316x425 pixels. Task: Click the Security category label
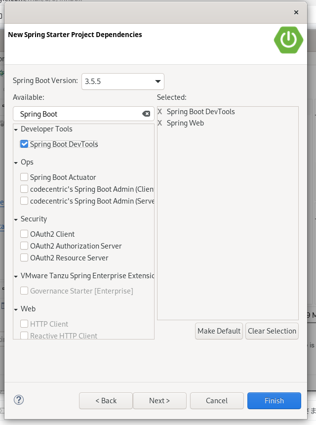[x=34, y=219]
